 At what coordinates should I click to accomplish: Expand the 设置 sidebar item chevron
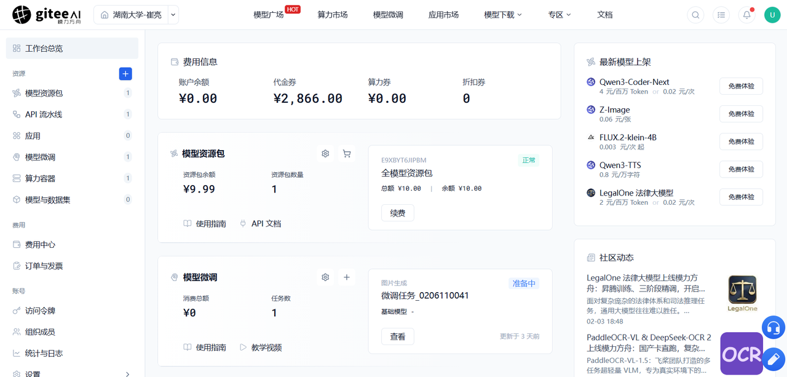click(127, 374)
